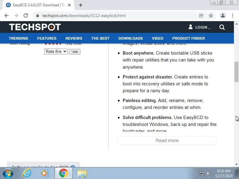Screen dimensions: 239x179
Task: Click the TechSpot logo
Action: coord(35,27)
